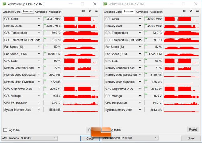
Task: Expand GPU Voltage dropdown in right window
Action: point(140,96)
